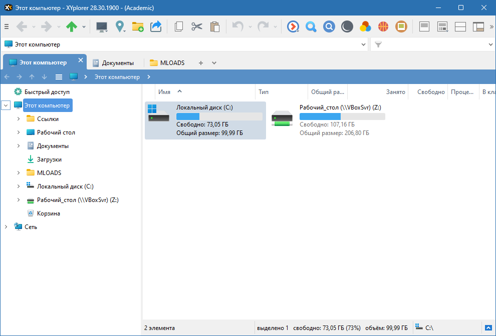Switch to the Документы tab
The image size is (496, 336).
113,63
